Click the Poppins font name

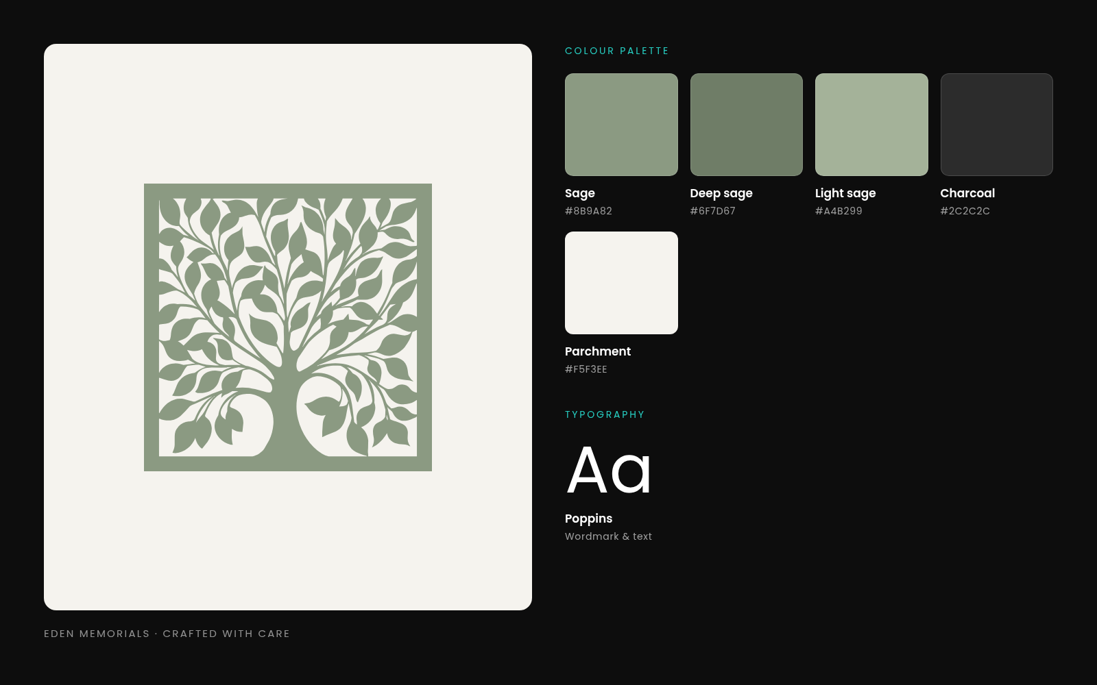tap(588, 519)
